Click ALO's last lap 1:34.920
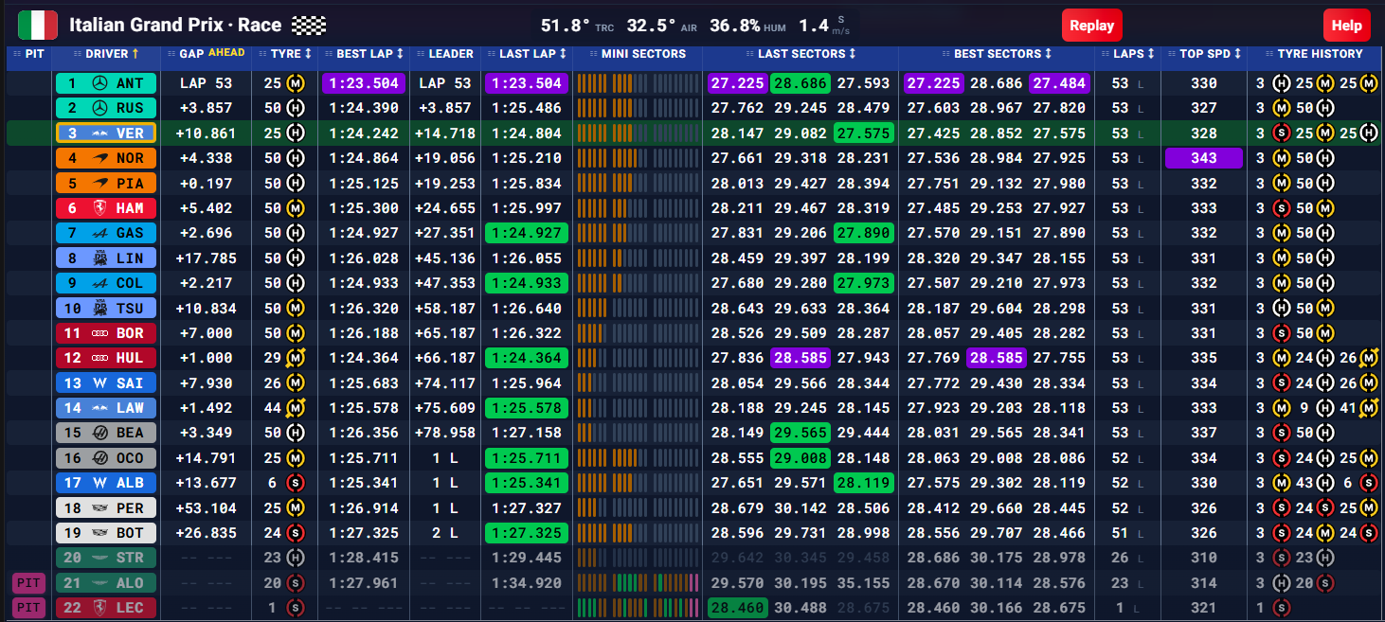 point(526,582)
